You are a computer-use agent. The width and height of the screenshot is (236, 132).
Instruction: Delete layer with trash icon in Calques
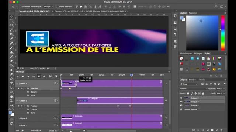(221, 130)
